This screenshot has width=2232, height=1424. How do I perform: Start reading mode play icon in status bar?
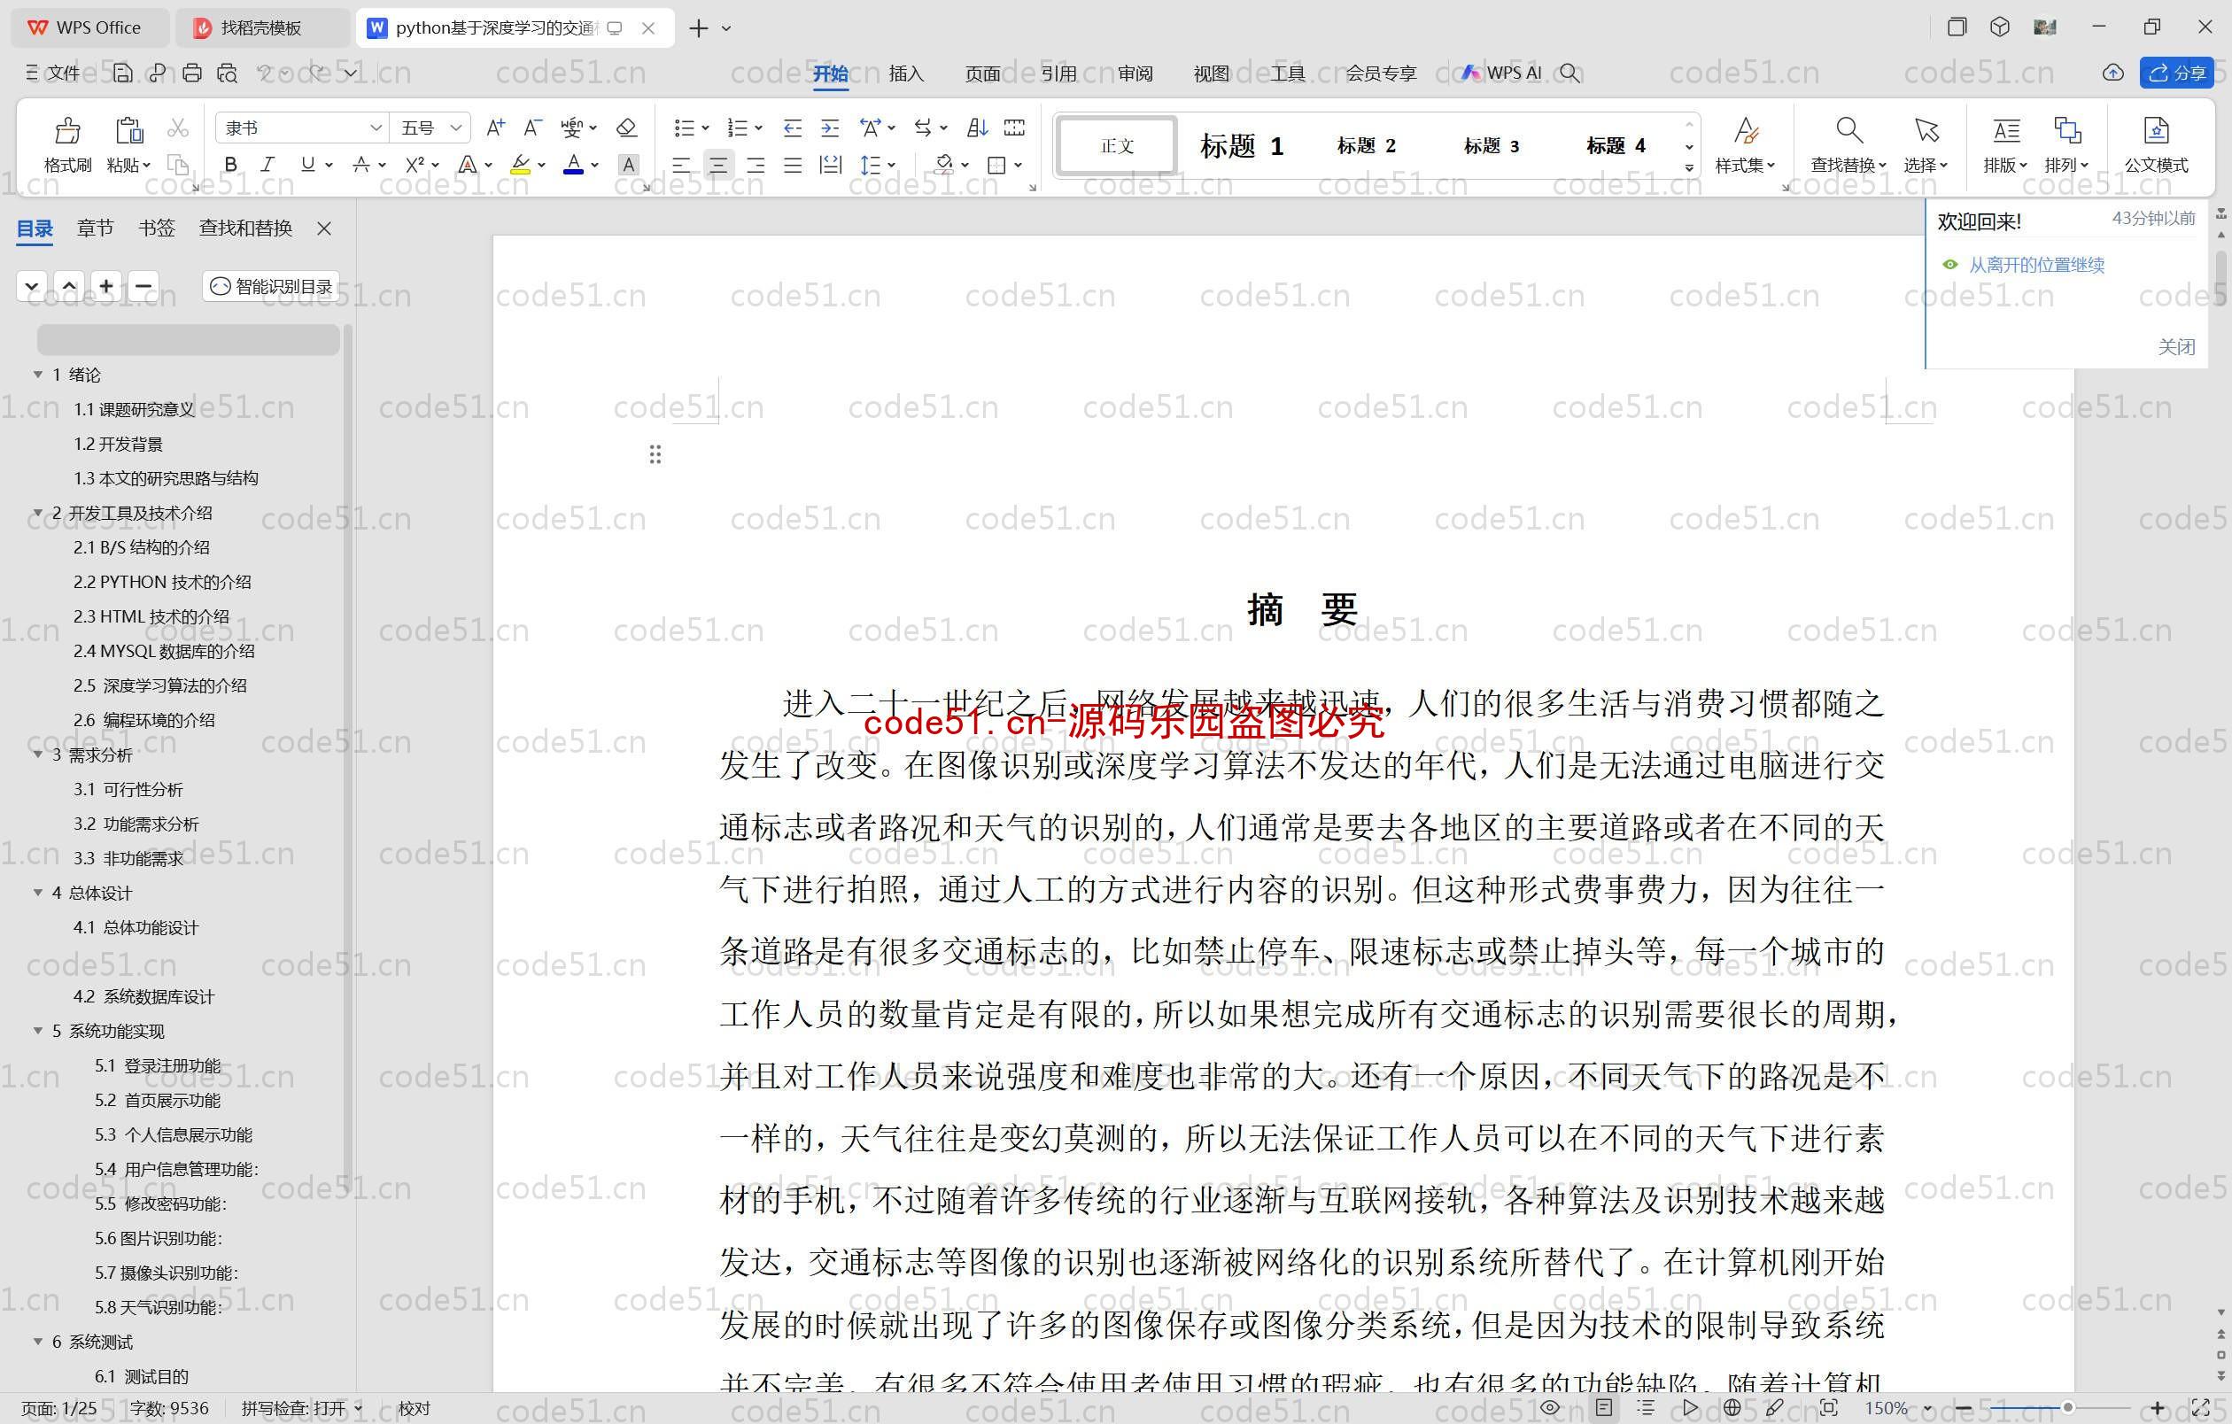[x=1690, y=1407]
